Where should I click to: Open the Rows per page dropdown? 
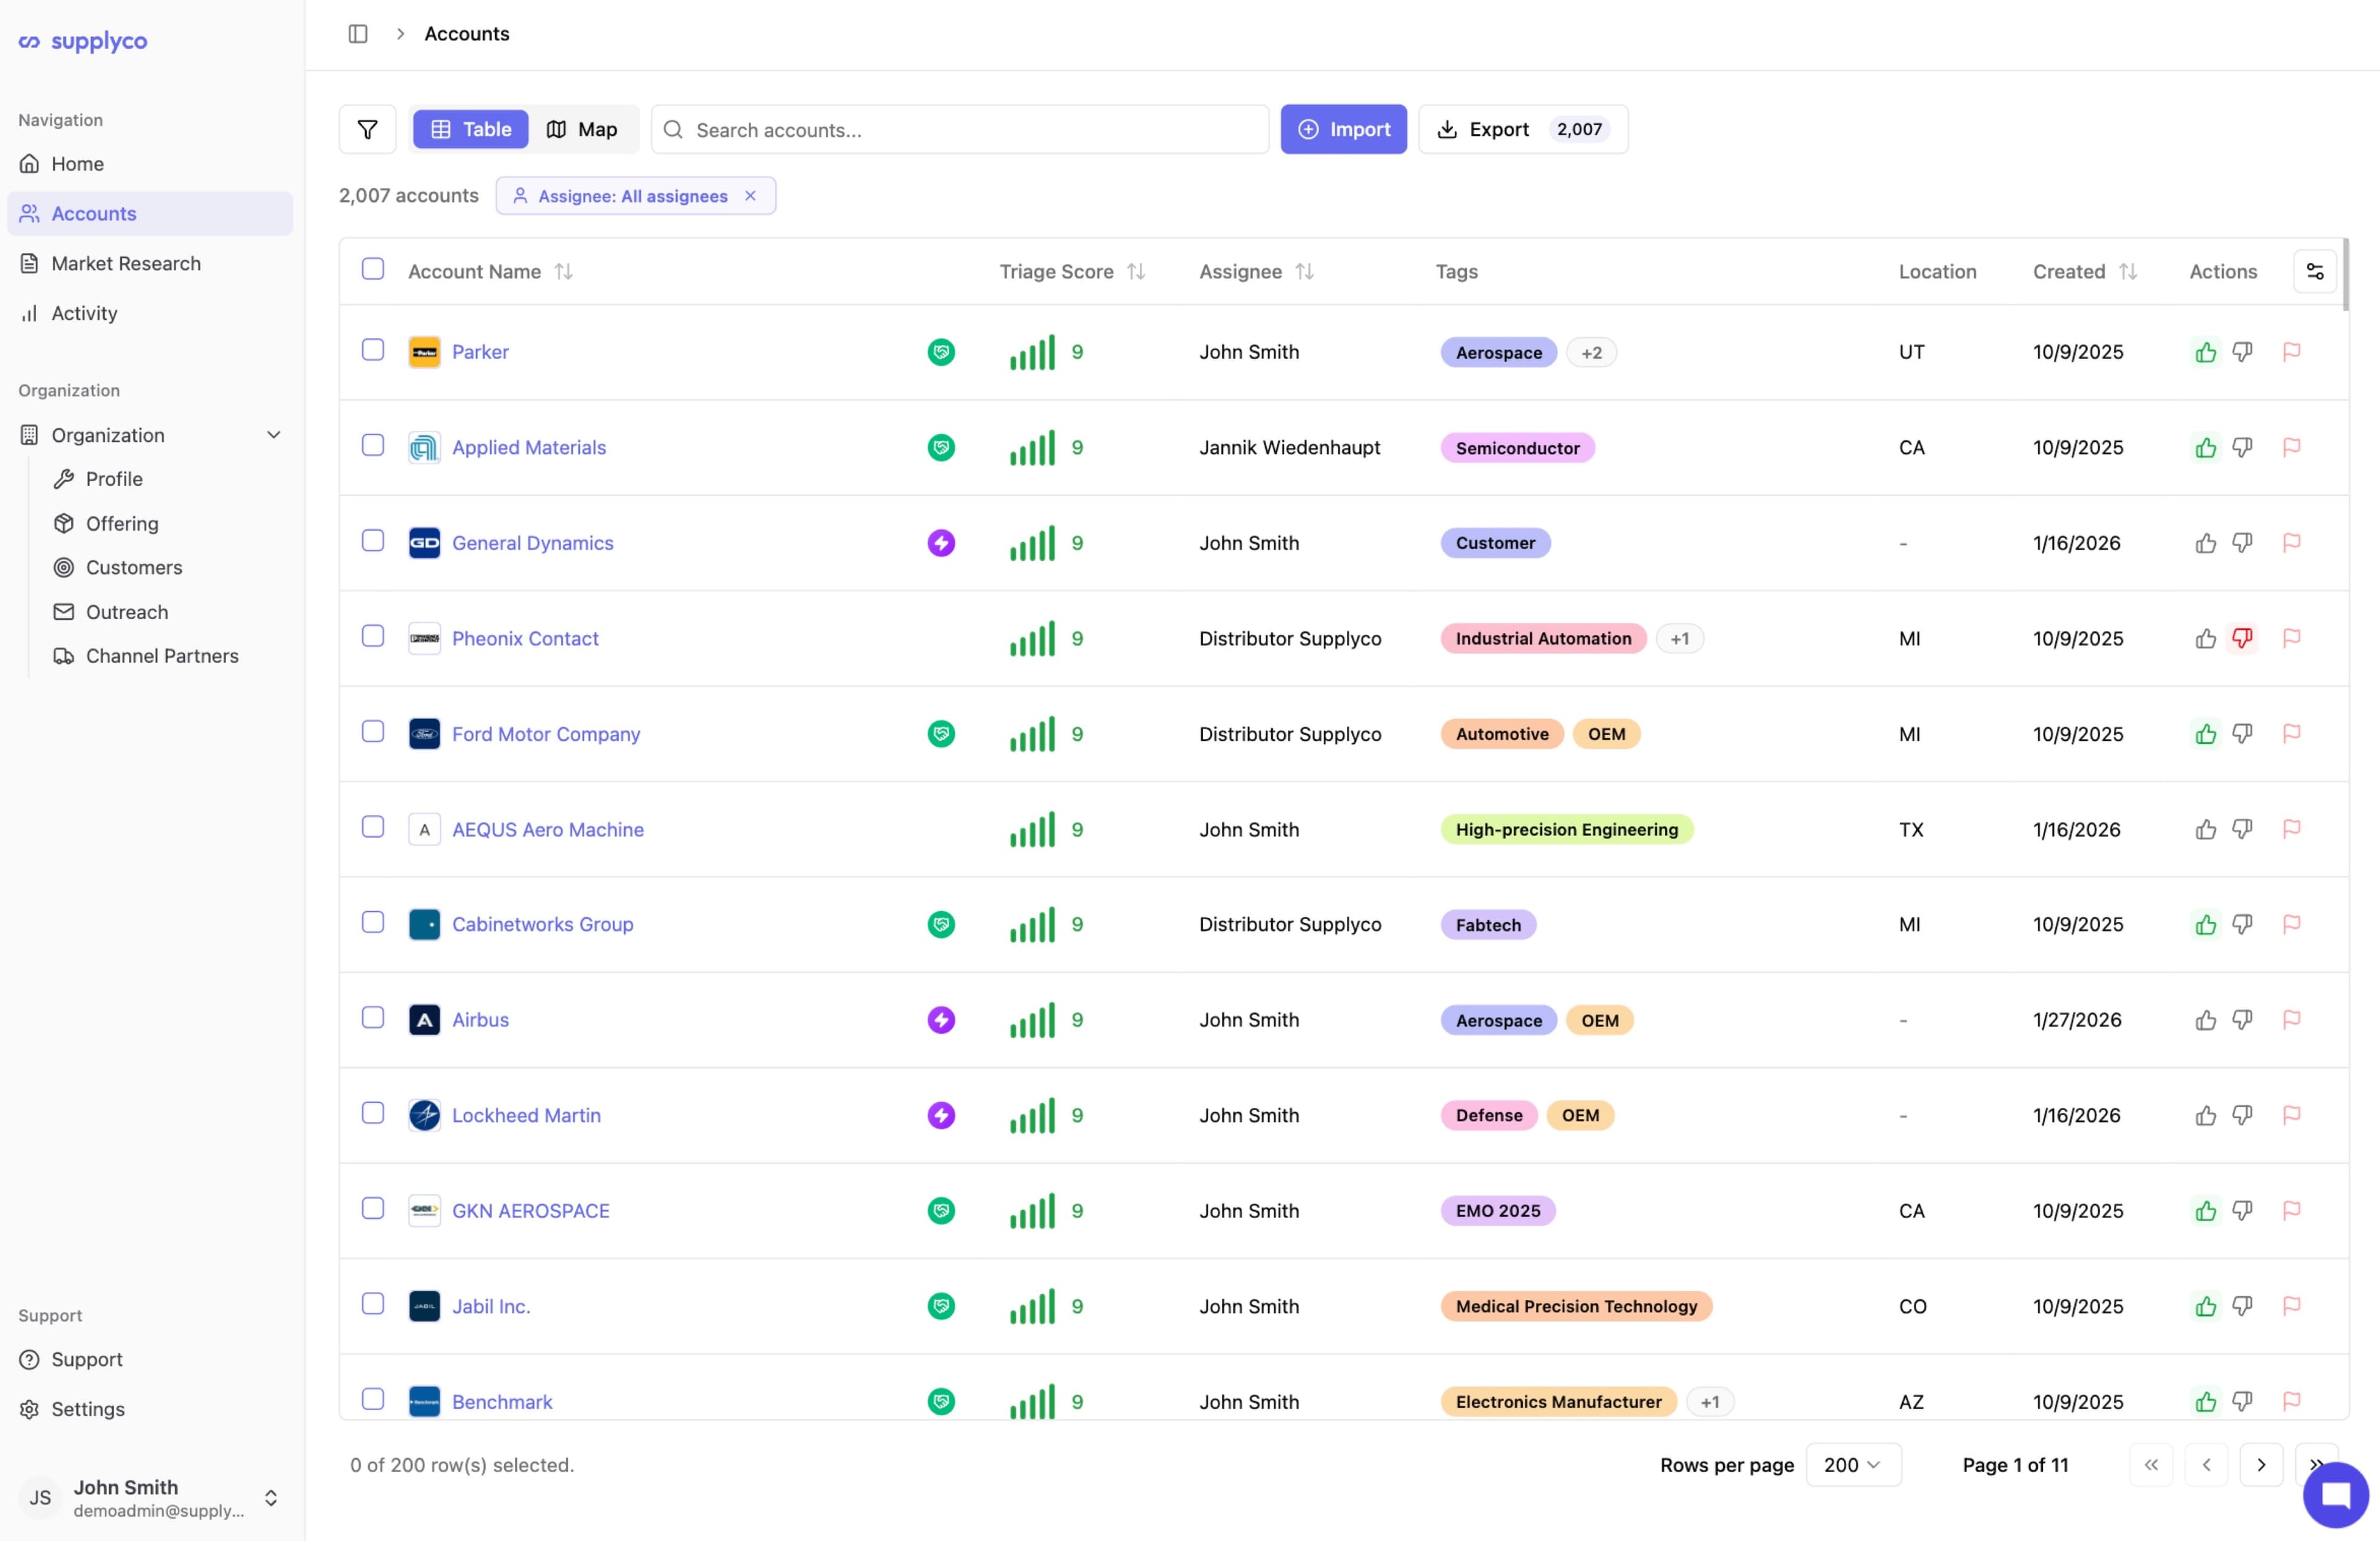pyautogui.click(x=1853, y=1465)
